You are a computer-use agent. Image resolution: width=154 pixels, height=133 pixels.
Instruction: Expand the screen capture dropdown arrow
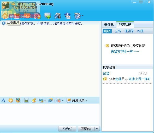point(45,100)
